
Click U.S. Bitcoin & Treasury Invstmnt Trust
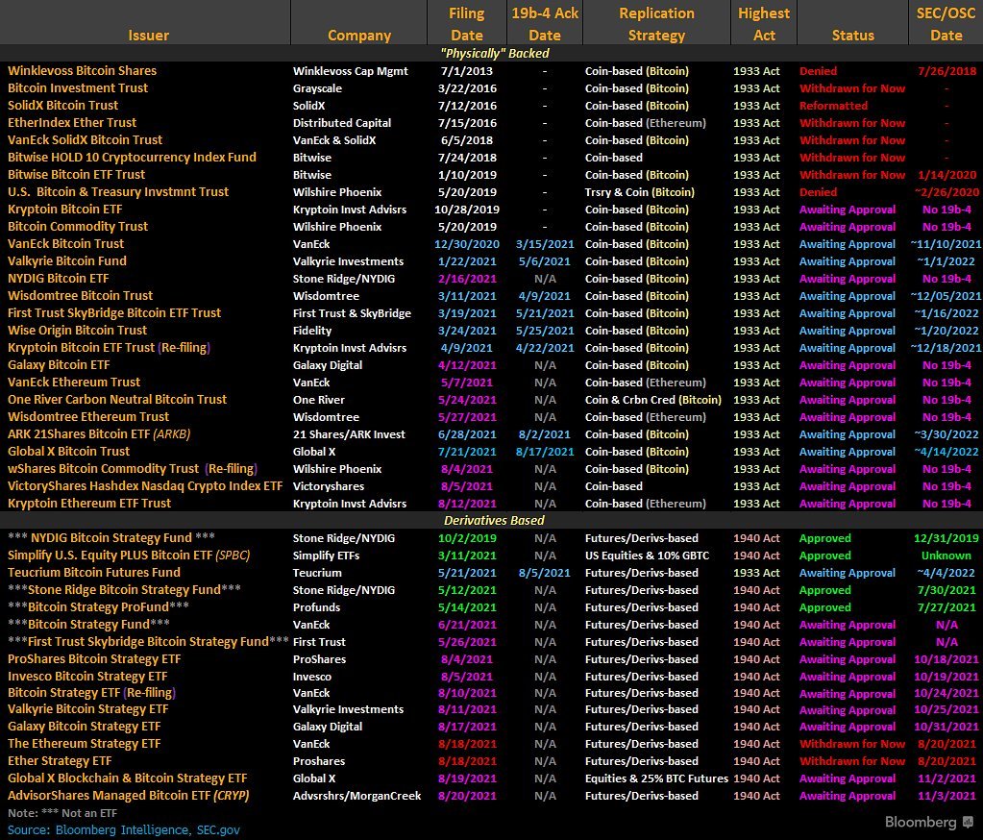click(118, 192)
